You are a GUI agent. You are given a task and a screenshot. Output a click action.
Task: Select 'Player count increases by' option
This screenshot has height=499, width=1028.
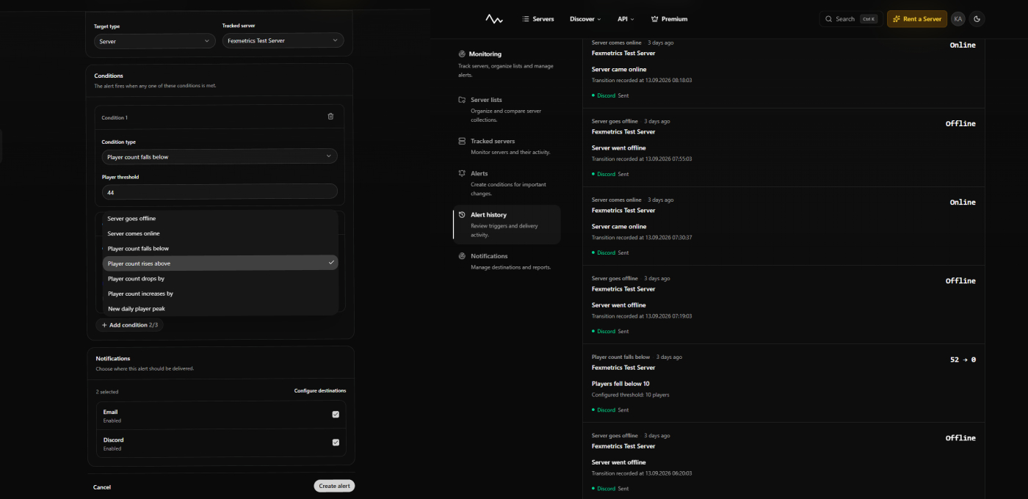click(220, 294)
